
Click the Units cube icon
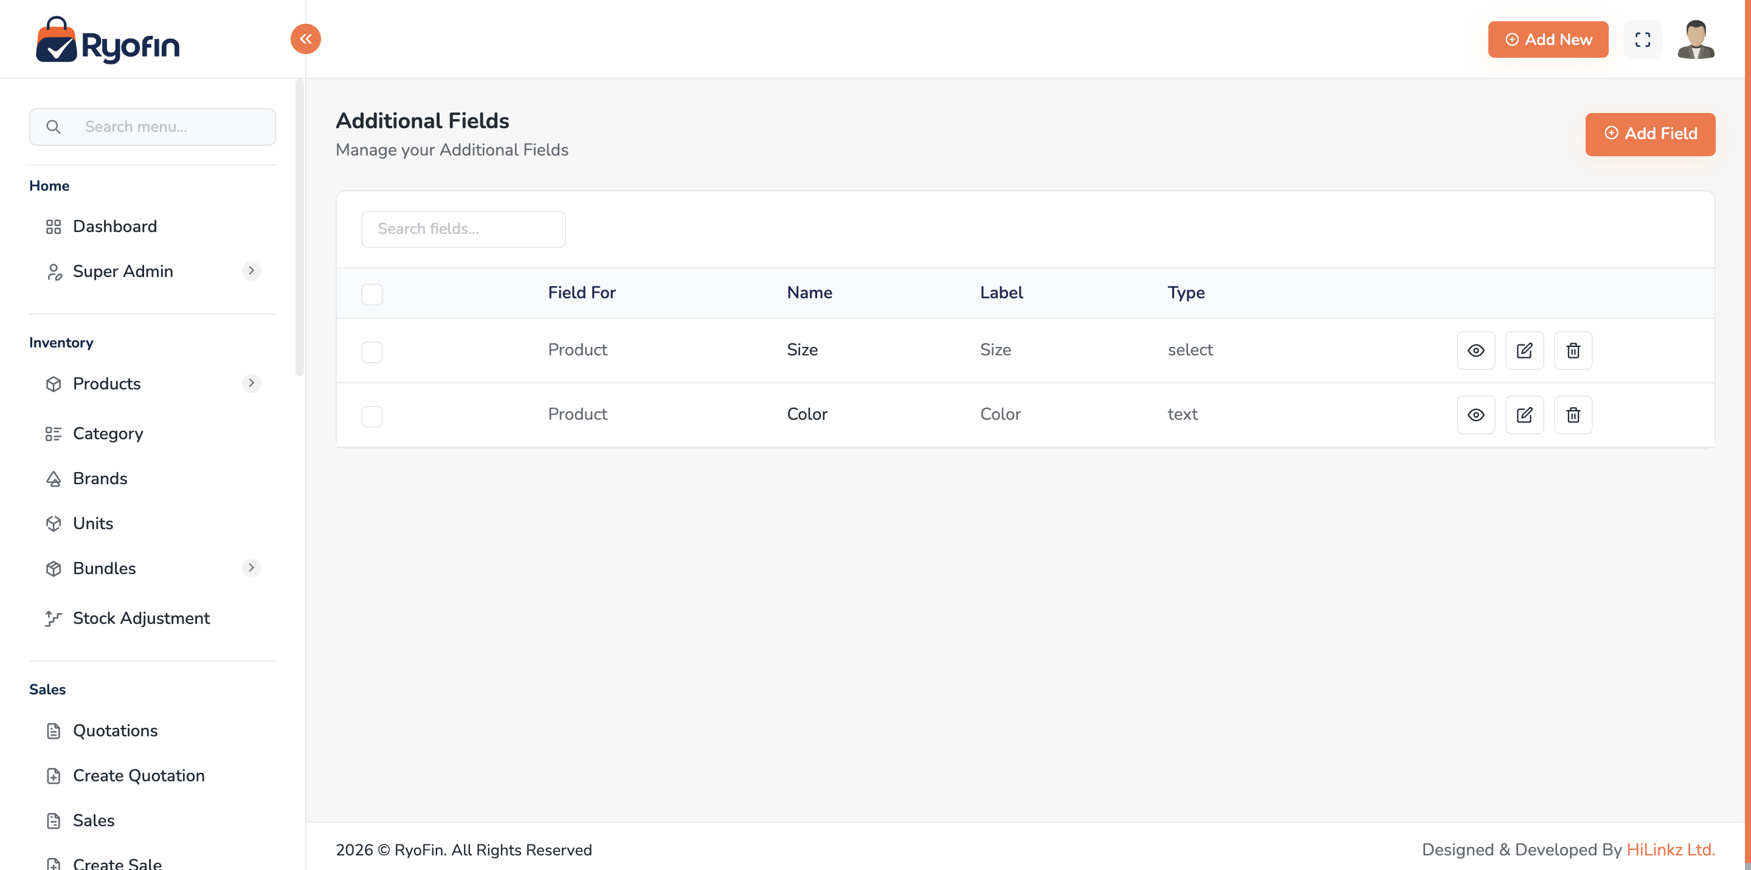coord(54,524)
